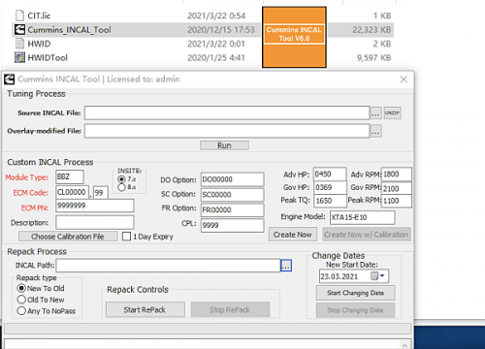
Task: Enable the 1 Day Expiry checkbox
Action: click(x=127, y=237)
